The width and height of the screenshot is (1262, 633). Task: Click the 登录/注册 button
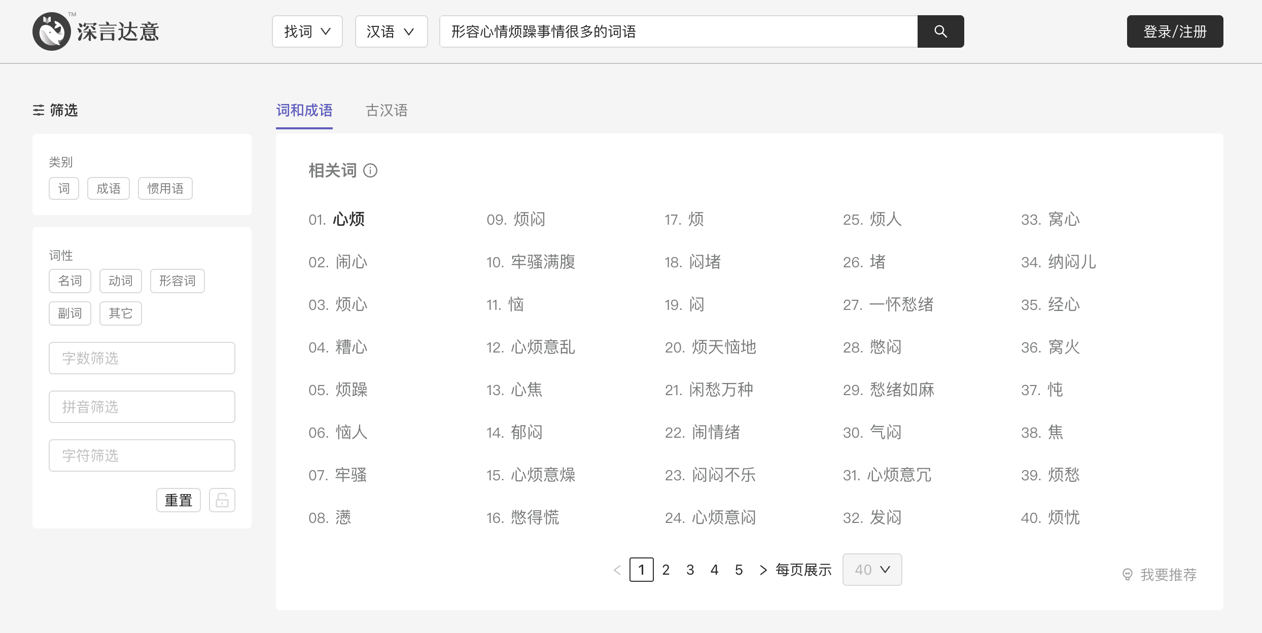coord(1175,31)
